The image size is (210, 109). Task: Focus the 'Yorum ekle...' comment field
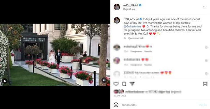click(158, 105)
